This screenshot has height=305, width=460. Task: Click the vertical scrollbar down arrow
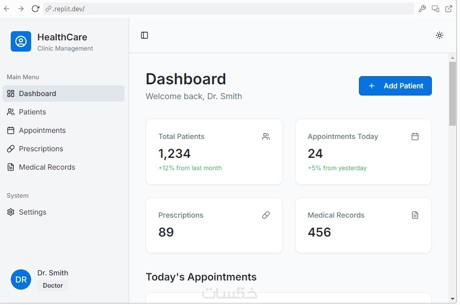point(452,299)
